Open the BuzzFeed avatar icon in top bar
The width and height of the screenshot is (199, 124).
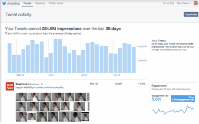[195, 3]
